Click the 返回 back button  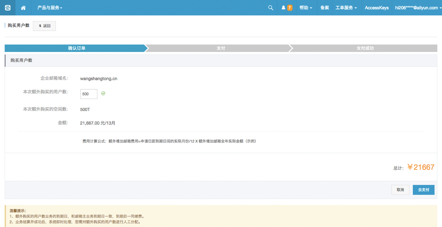[x=44, y=26]
